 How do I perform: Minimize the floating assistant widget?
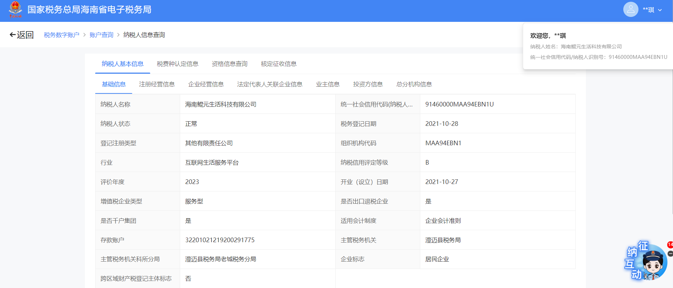click(x=670, y=253)
